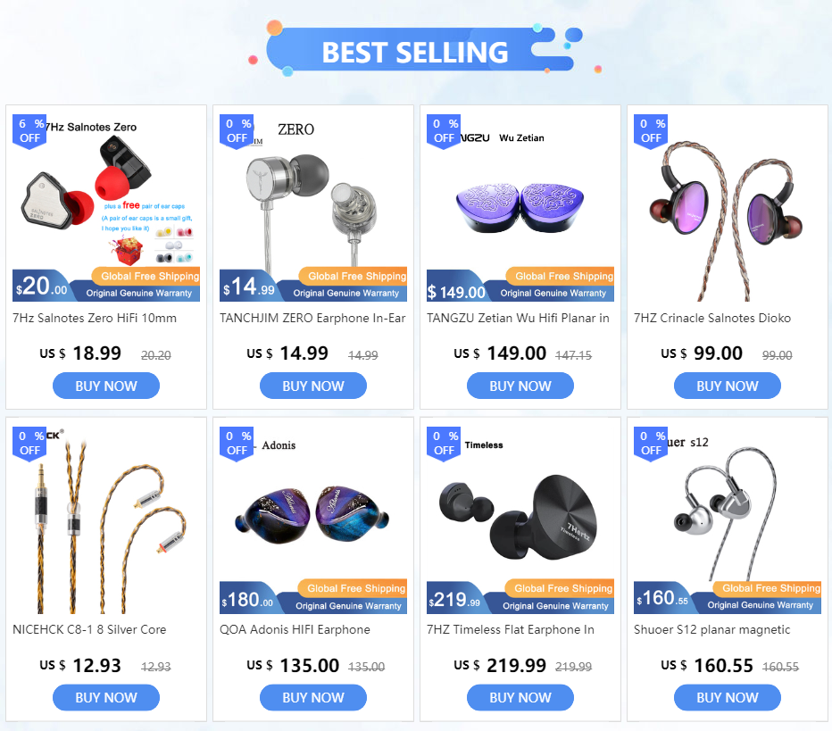
Task: Click Buy Now for QOA Adonis
Action: pos(313,698)
